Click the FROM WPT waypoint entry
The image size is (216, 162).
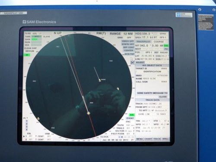pyautogui.click(x=155, y=107)
